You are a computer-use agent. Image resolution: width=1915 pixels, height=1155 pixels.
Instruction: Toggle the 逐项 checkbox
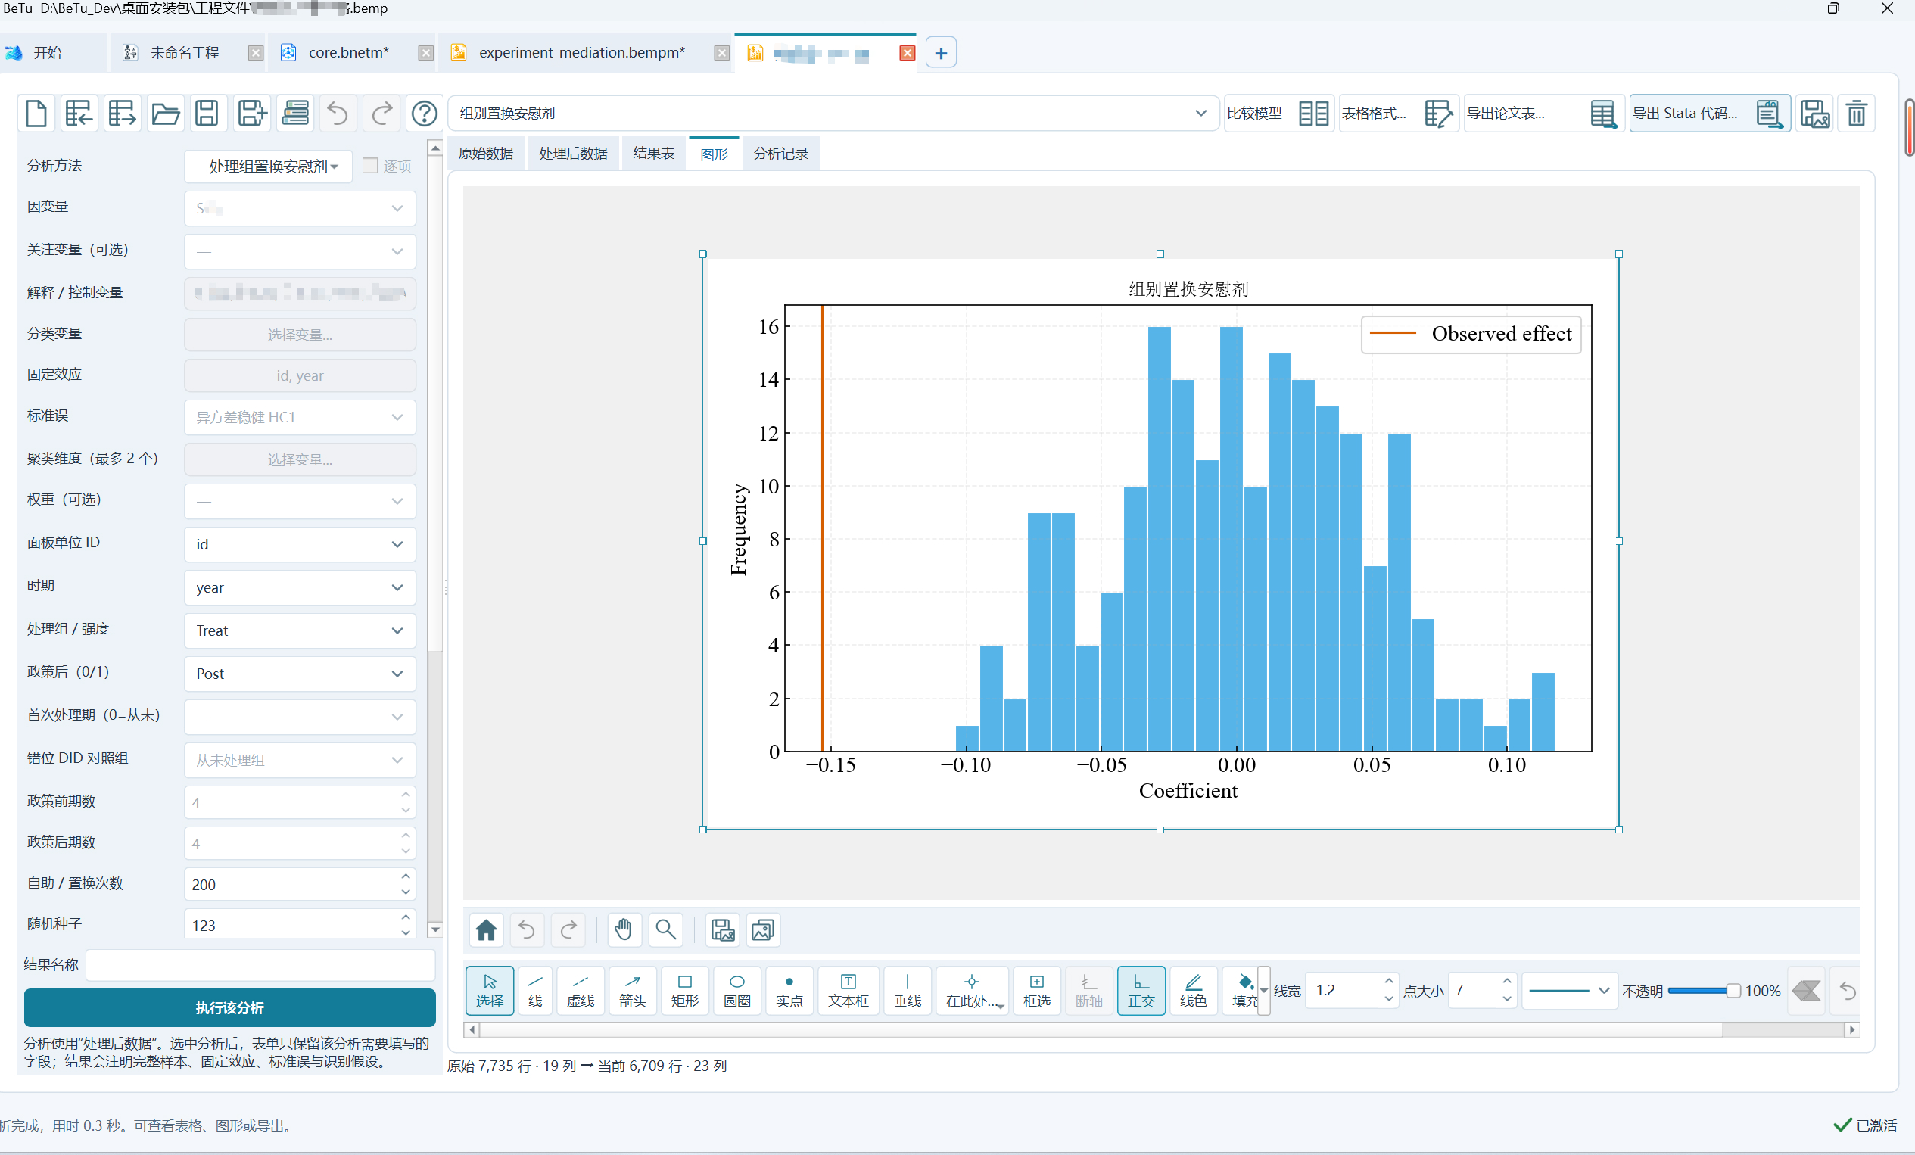[371, 166]
